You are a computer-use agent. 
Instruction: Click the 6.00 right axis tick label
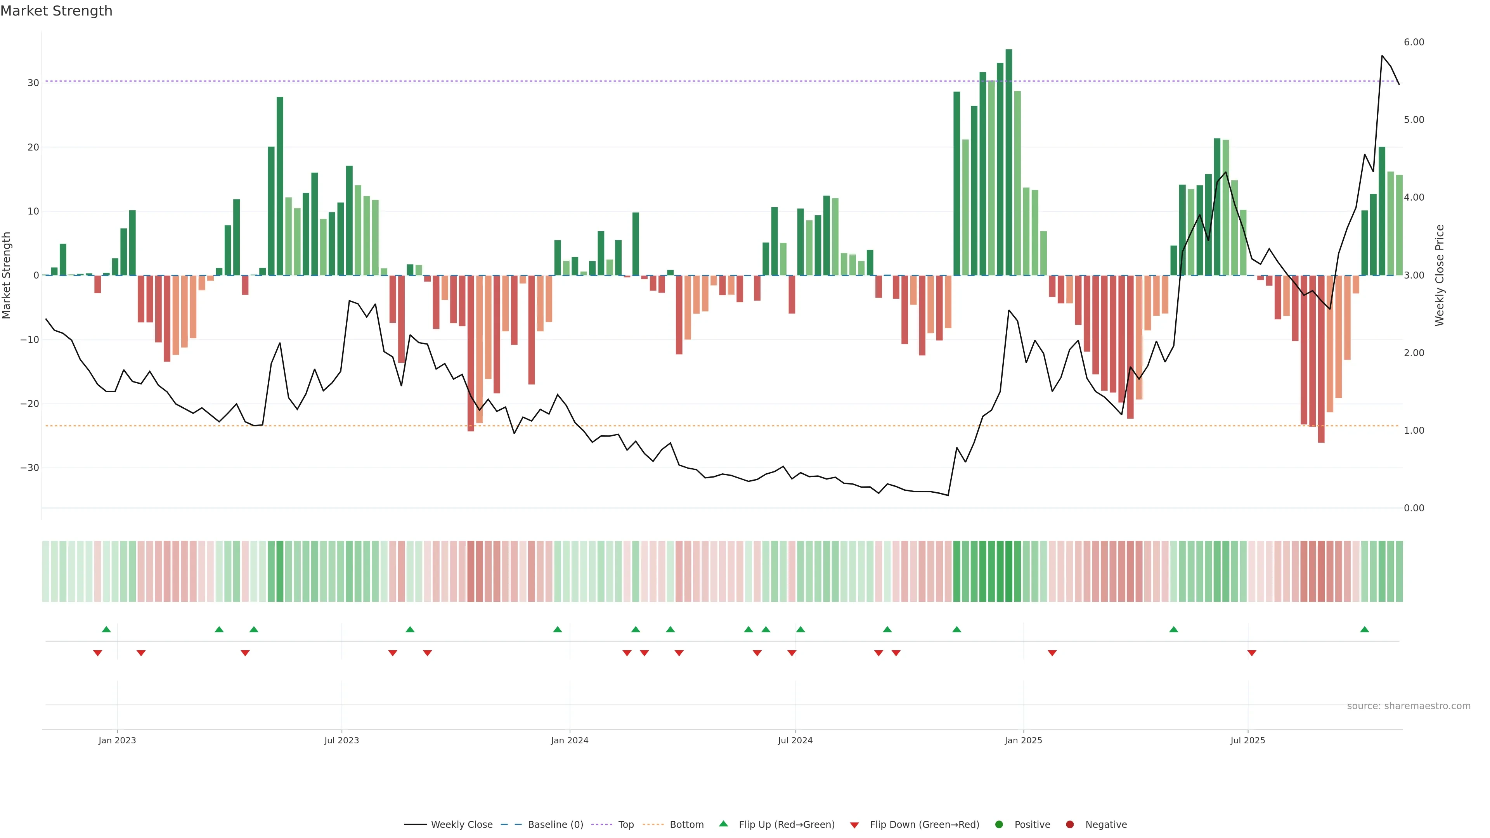(x=1414, y=42)
